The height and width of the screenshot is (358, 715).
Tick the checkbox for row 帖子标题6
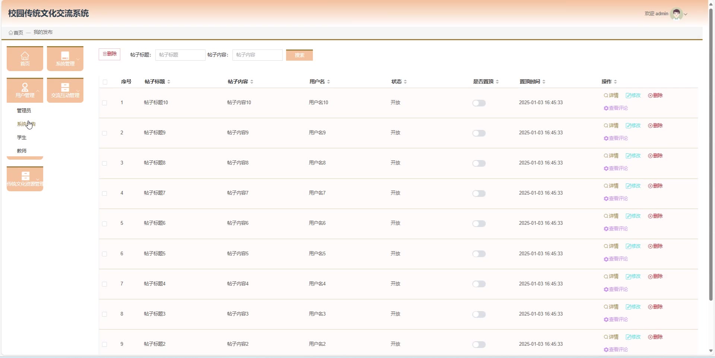click(105, 224)
